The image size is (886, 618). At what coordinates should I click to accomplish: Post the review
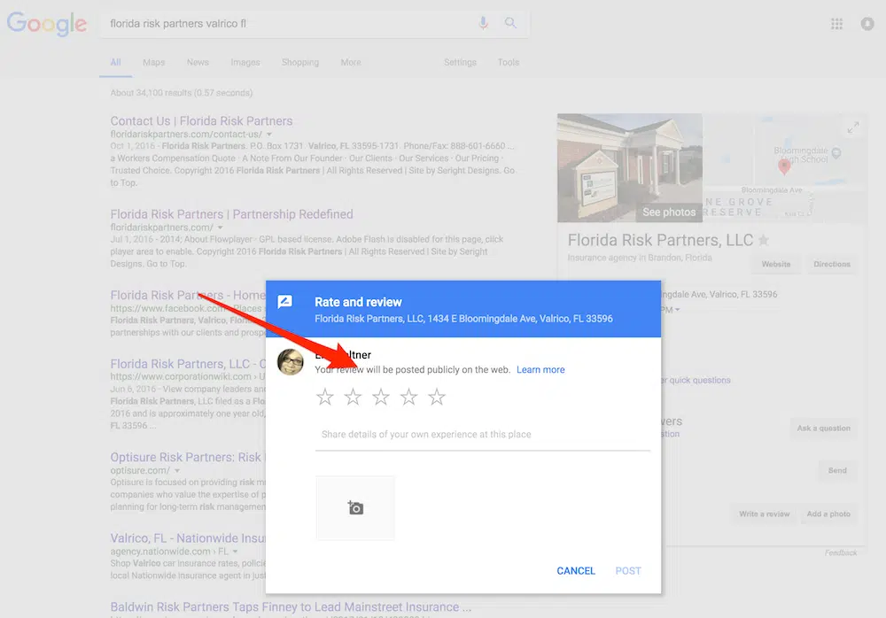tap(628, 570)
